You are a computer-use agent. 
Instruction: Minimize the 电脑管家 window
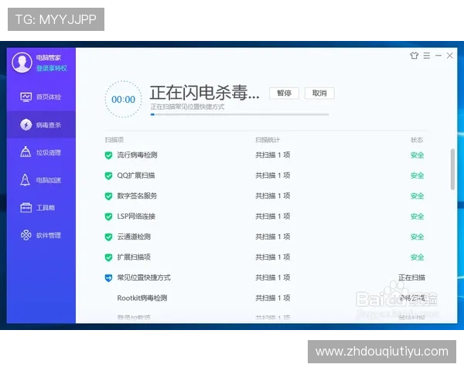[438, 56]
